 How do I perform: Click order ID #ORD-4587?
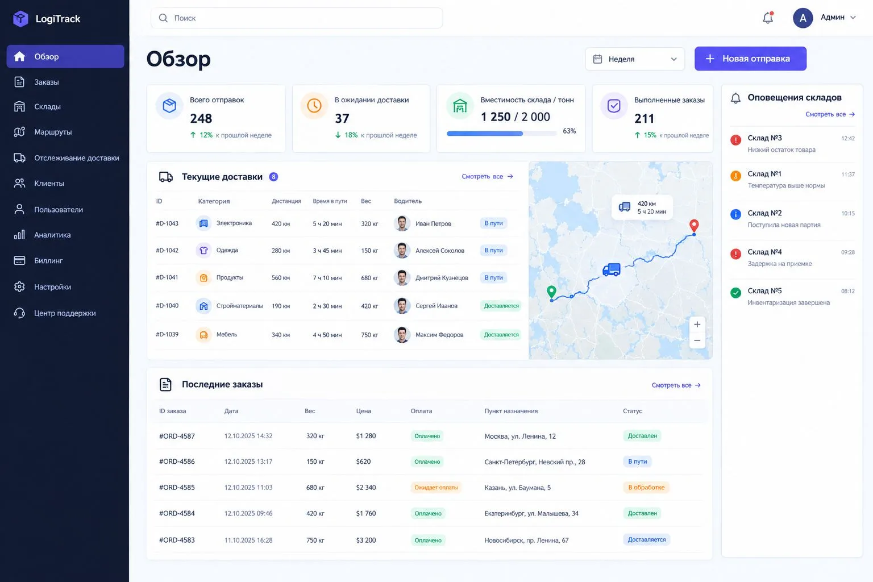click(177, 436)
